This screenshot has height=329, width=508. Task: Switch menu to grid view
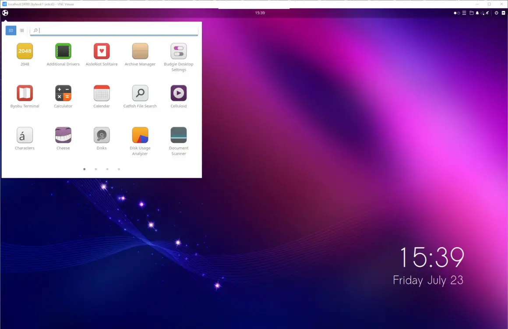click(x=11, y=31)
